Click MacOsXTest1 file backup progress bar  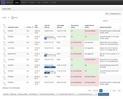click(50, 56)
